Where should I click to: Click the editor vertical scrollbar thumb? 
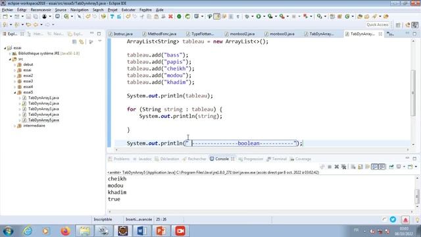pyautogui.click(x=413, y=93)
